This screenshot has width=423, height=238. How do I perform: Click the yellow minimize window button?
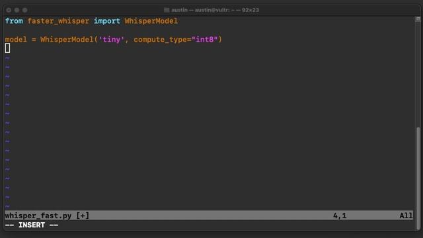coord(17,10)
